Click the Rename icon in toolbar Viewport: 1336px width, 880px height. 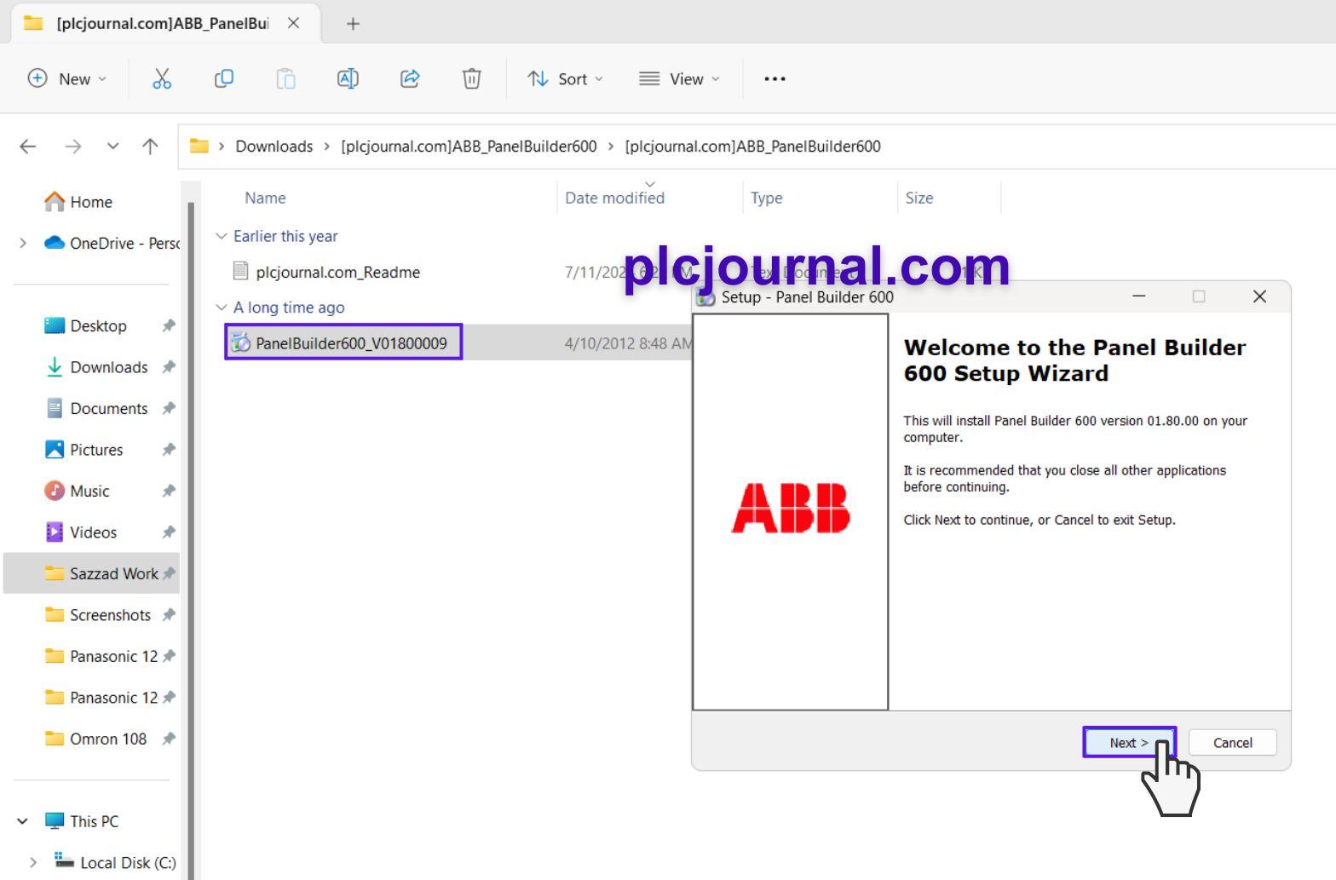[348, 78]
